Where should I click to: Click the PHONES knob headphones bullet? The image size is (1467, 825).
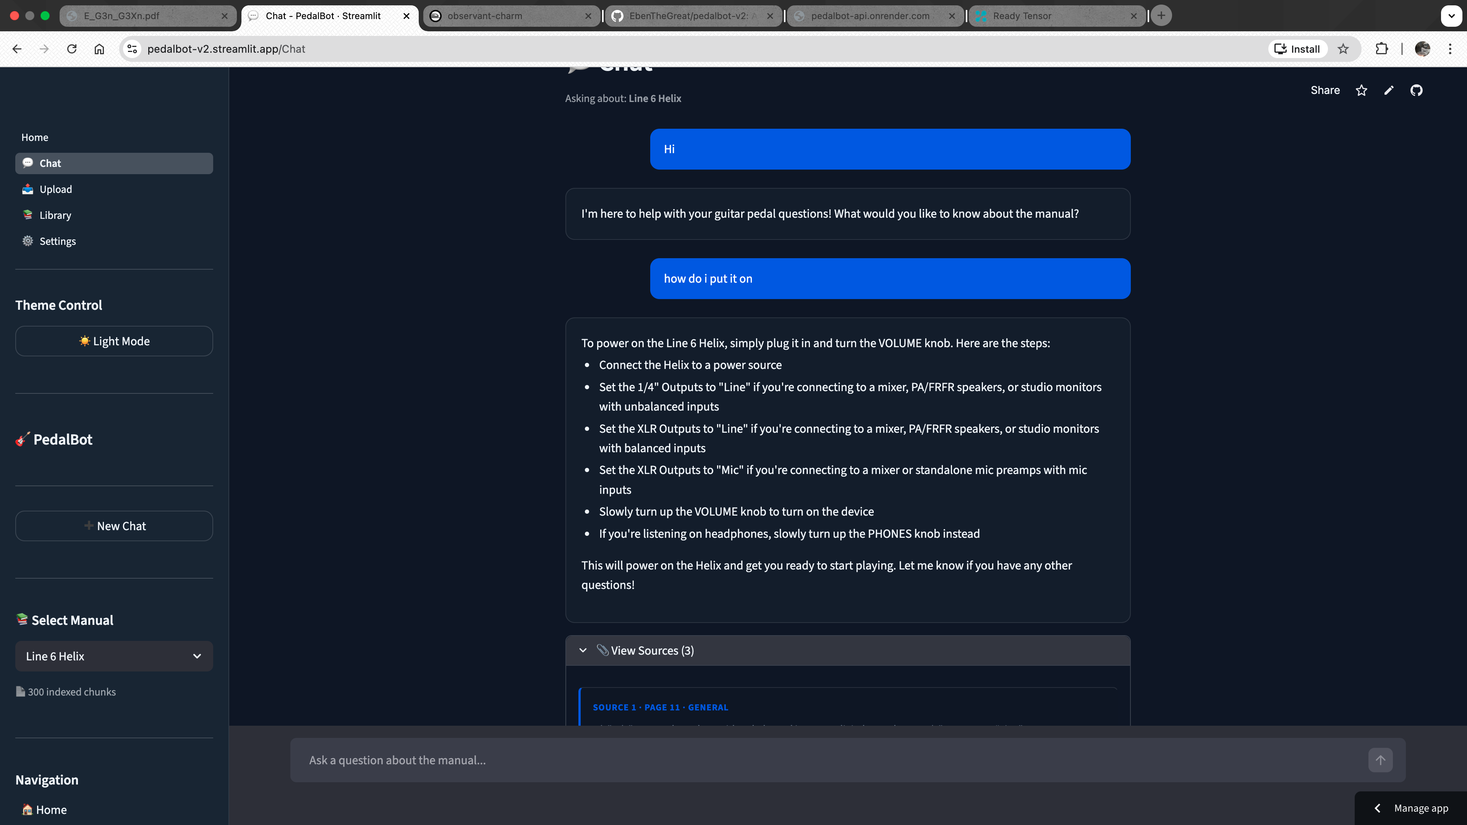(x=789, y=534)
